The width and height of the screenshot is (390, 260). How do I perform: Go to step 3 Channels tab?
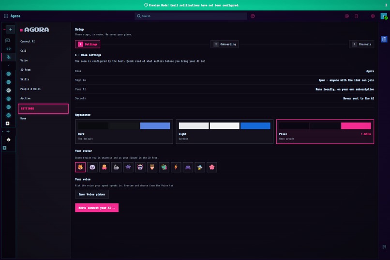(361, 44)
